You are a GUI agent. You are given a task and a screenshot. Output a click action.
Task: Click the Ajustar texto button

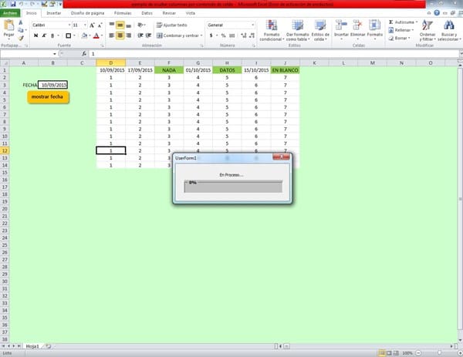tap(172, 25)
